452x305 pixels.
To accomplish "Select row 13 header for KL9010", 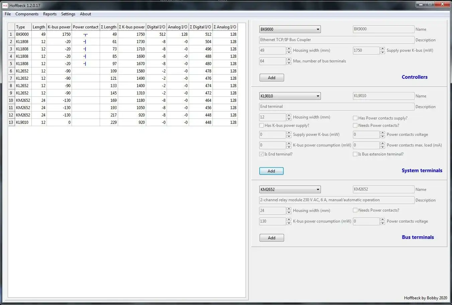I will 11,122.
